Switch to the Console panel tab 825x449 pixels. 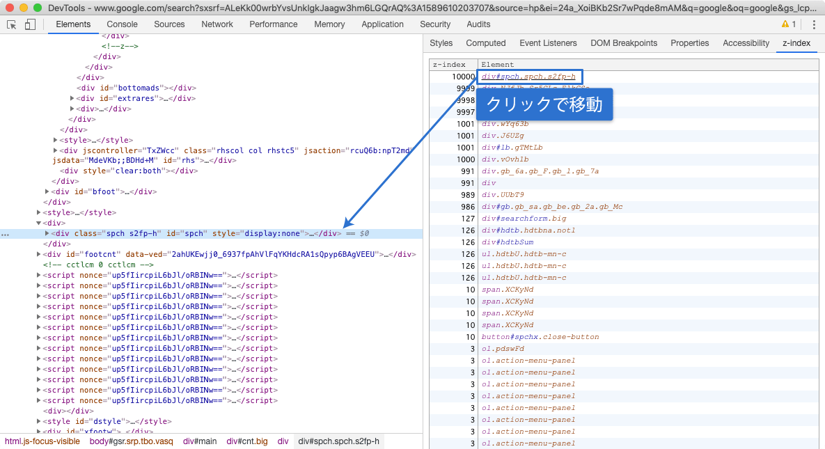[x=122, y=24]
